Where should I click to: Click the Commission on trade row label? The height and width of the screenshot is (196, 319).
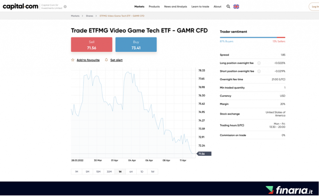[233, 135]
